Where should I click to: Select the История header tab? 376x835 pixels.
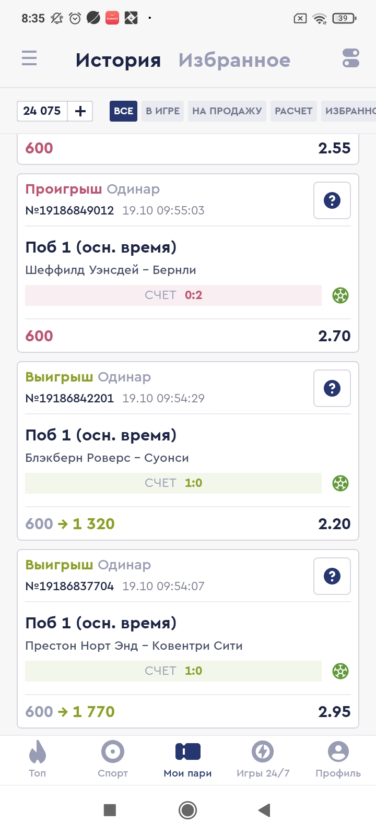pos(118,60)
